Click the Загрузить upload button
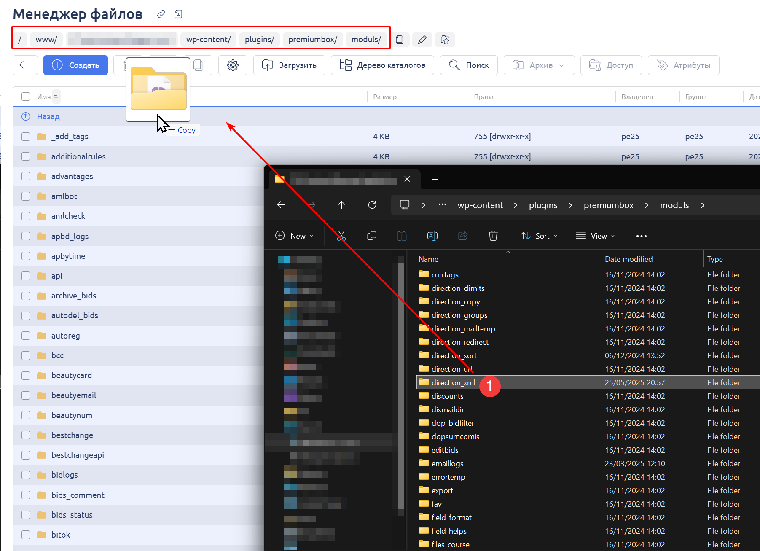 tap(289, 65)
